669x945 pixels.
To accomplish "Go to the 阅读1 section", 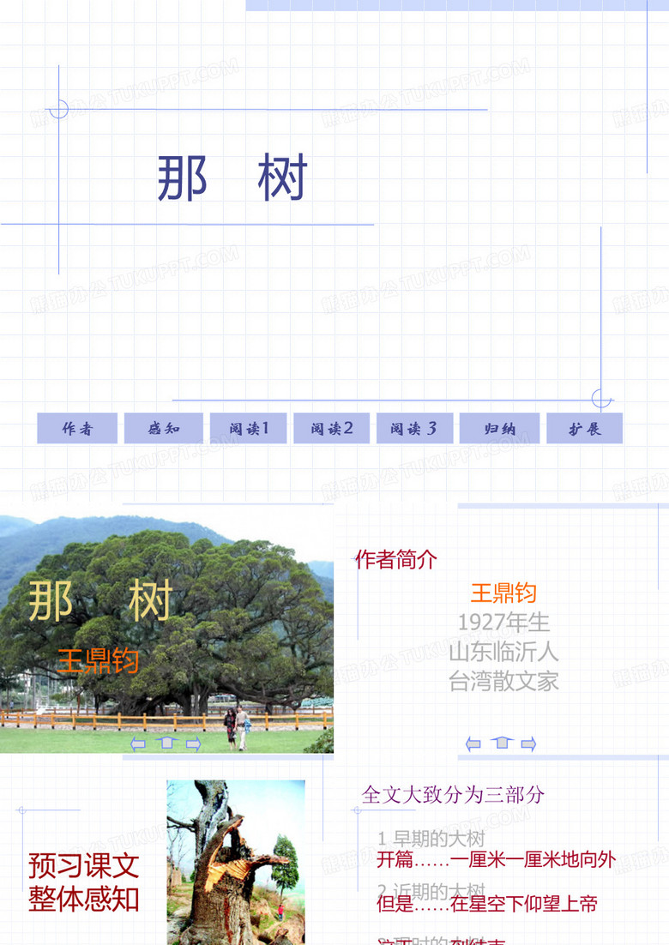I will [249, 429].
